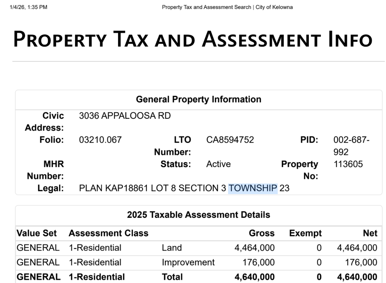The image size is (386, 283).
Task: Click the page title mentioning City of Kelowna
Action: [x=227, y=7]
